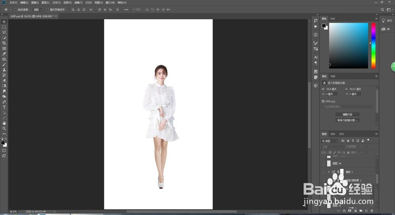Screen dimensions: 395x215
Task: Toggle visibility of 曲线 1 layer
Action: click(323, 172)
